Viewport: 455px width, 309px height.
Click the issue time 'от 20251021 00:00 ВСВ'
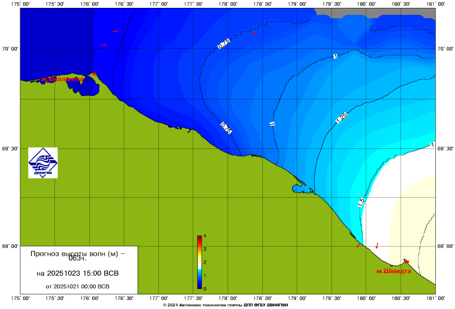pos(77,286)
